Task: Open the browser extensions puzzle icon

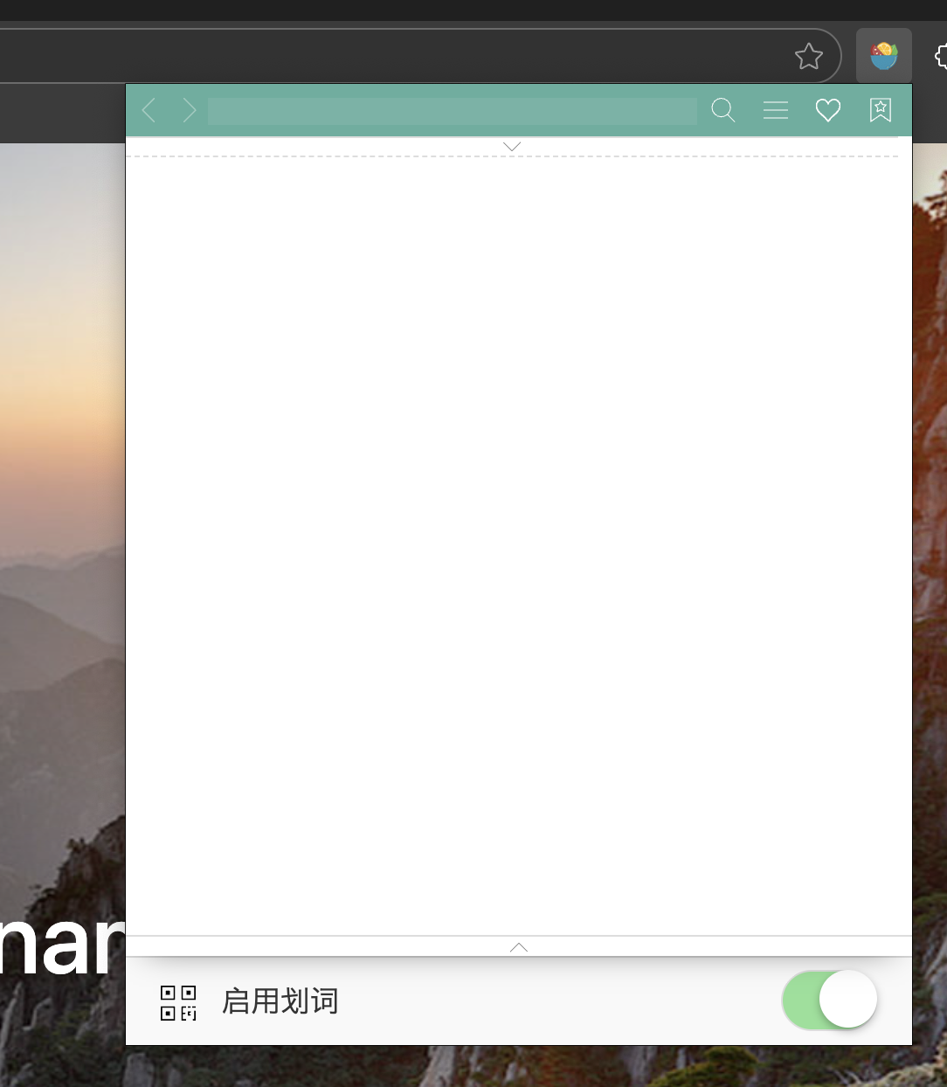Action: click(941, 57)
